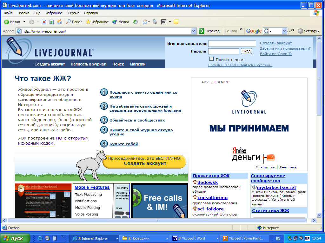The image size is (325, 243).
Task: Click the vertical scrollbar down arrow
Action: click(x=319, y=215)
